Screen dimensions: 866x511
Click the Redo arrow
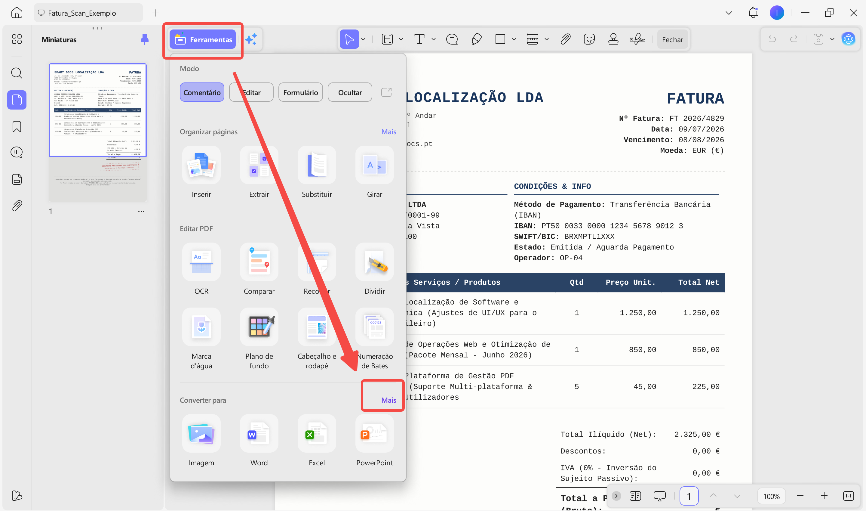[x=794, y=39]
